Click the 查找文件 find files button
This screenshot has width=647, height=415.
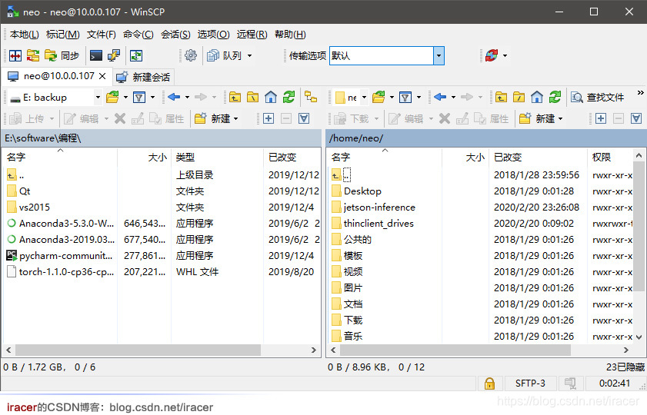598,98
